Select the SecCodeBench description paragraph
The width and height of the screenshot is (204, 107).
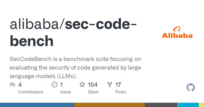click(x=75, y=68)
